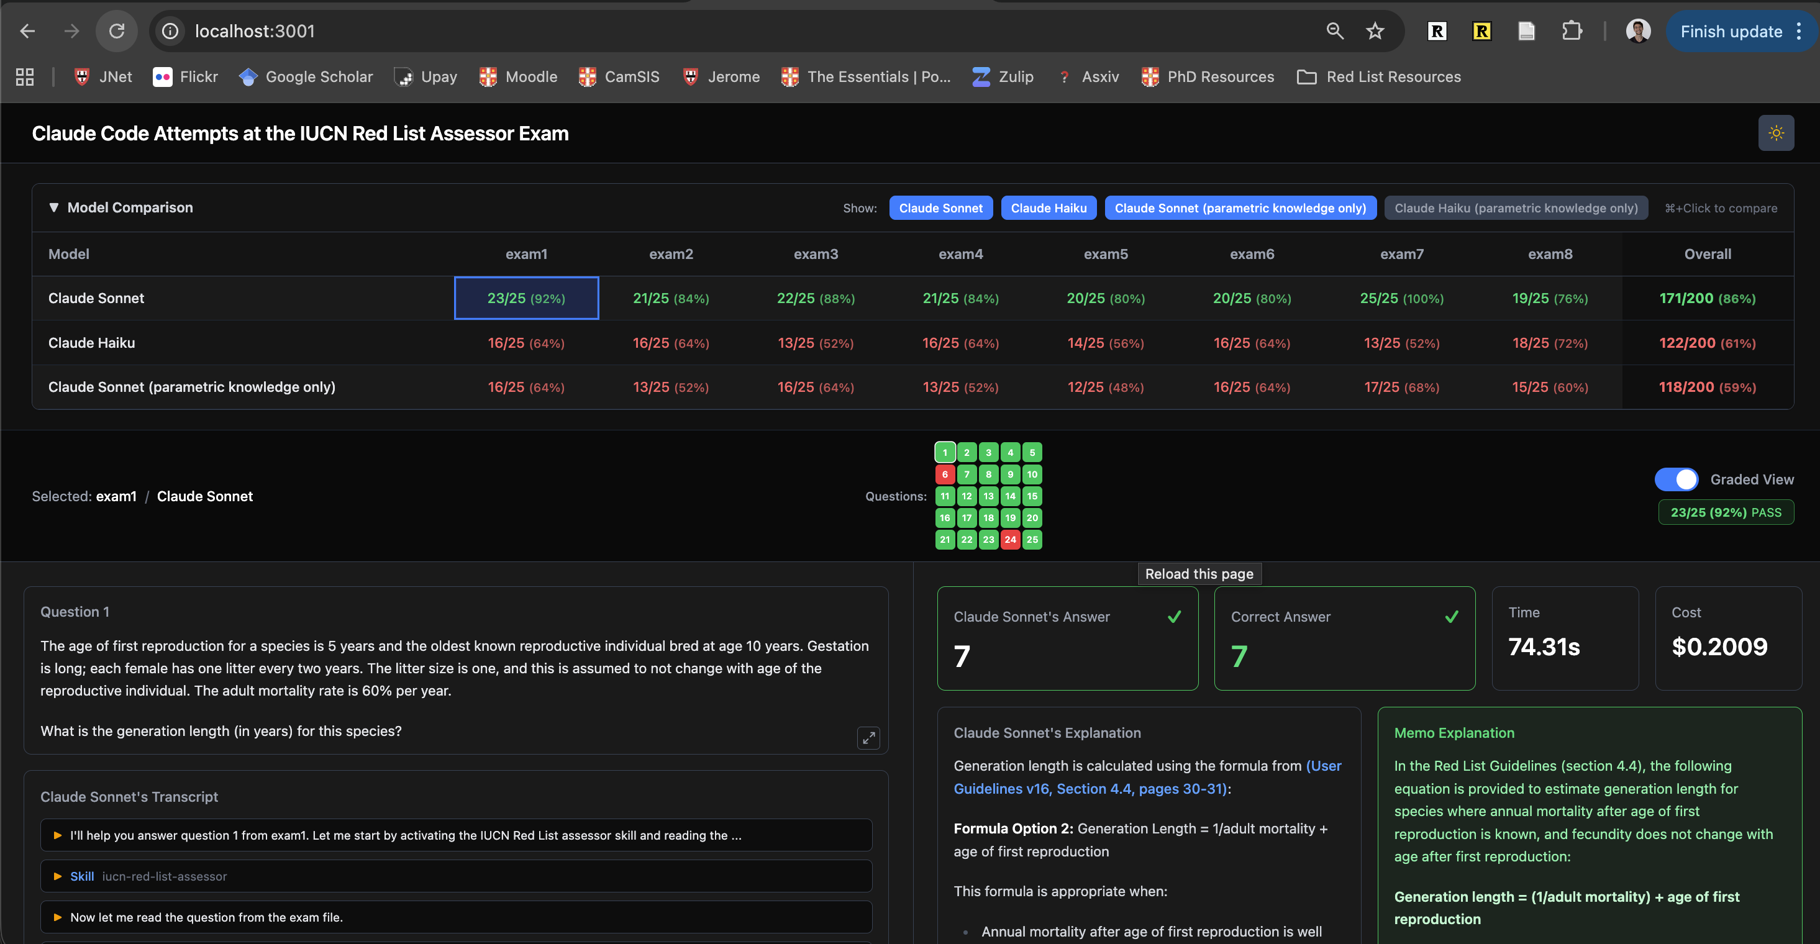Image resolution: width=1820 pixels, height=944 pixels.
Task: Click the site information icon beside localhost
Action: (x=170, y=31)
